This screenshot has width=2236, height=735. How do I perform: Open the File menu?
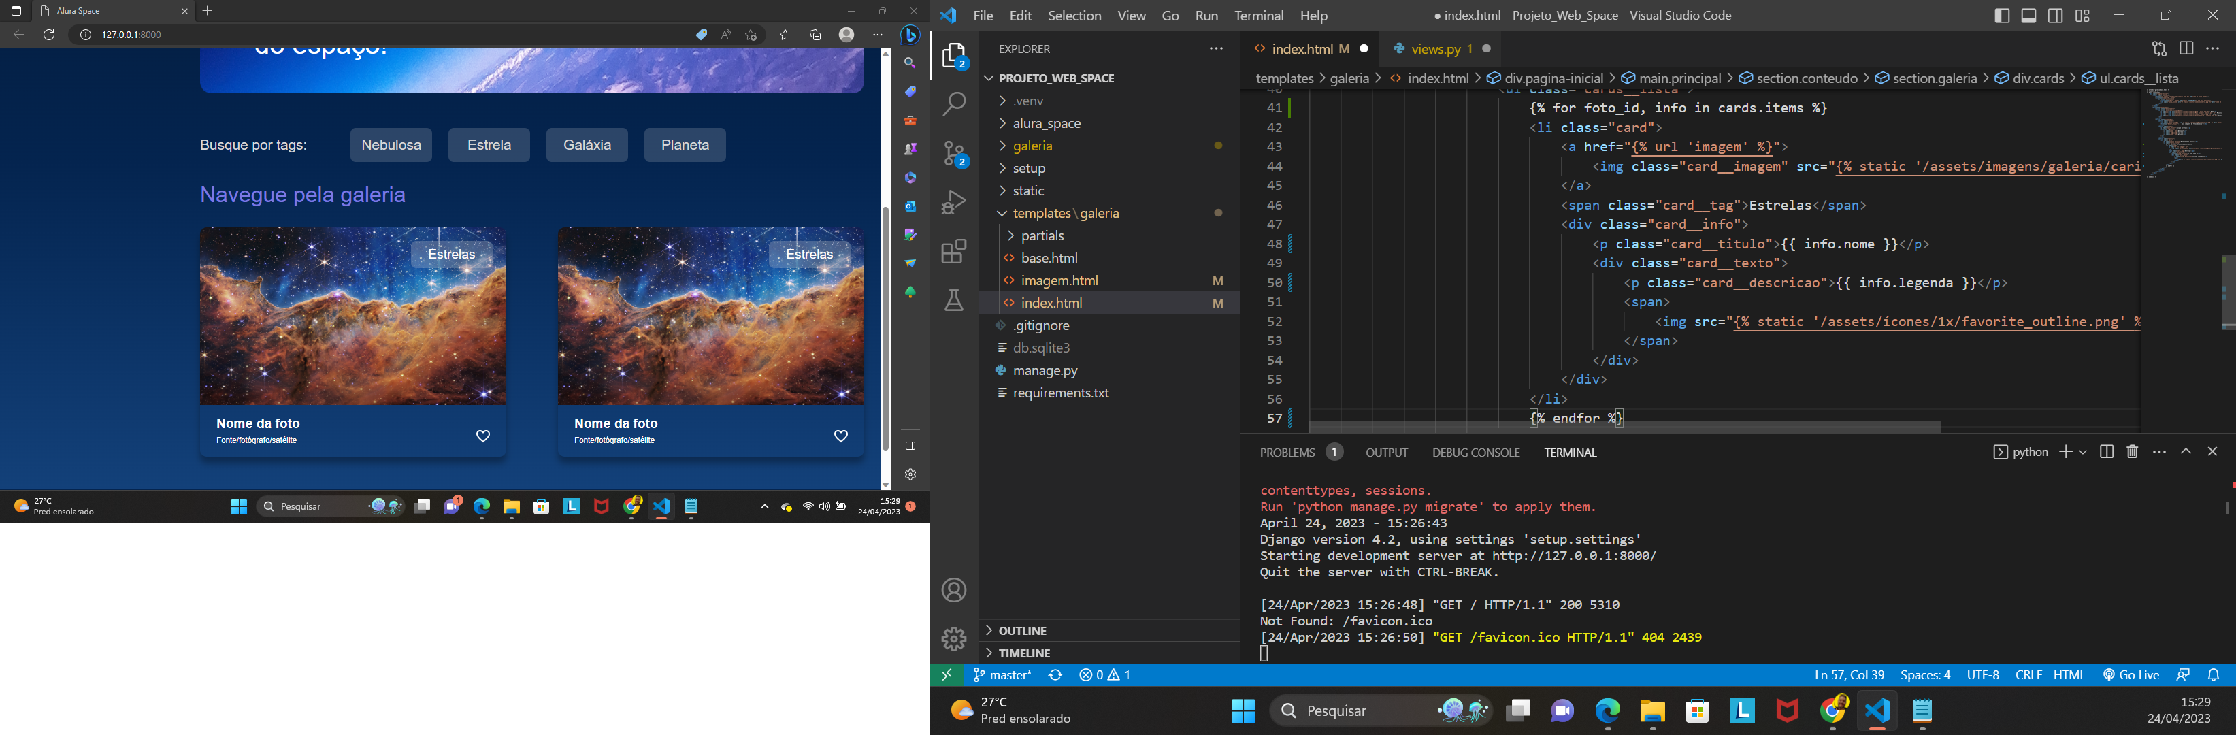click(x=983, y=16)
